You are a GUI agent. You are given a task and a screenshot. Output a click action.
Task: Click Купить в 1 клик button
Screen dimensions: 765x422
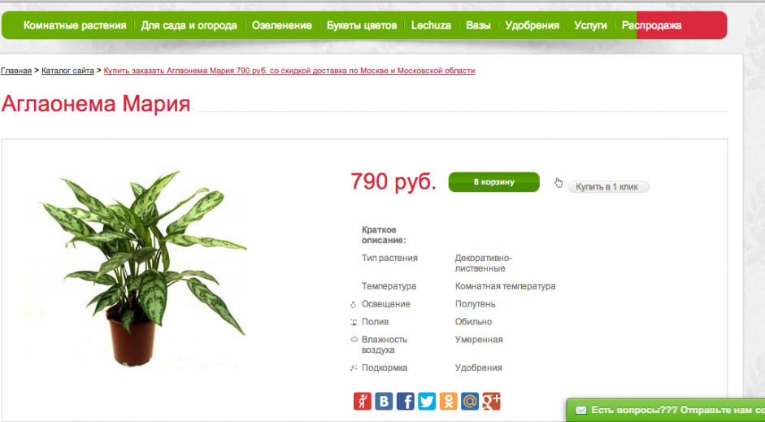coord(608,187)
